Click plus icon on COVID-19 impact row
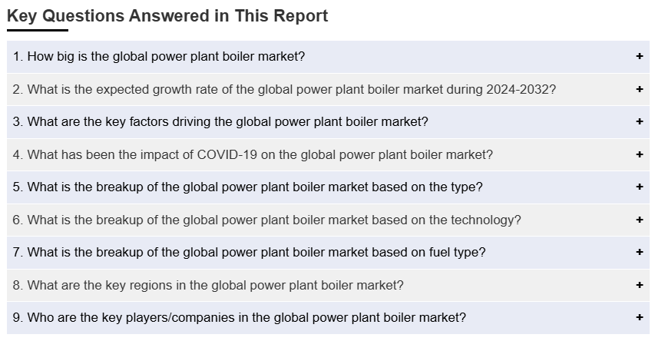655x341 pixels. (639, 154)
